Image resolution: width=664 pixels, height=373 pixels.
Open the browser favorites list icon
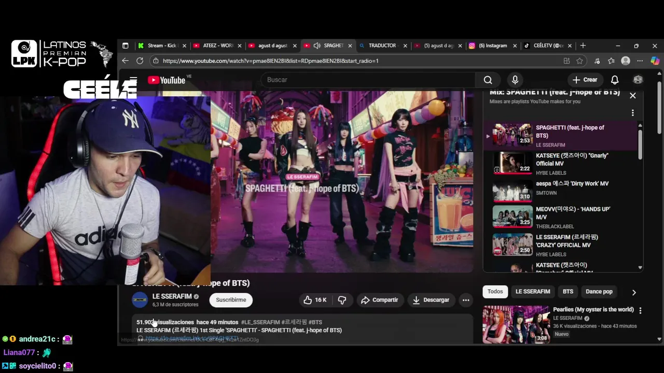click(611, 61)
